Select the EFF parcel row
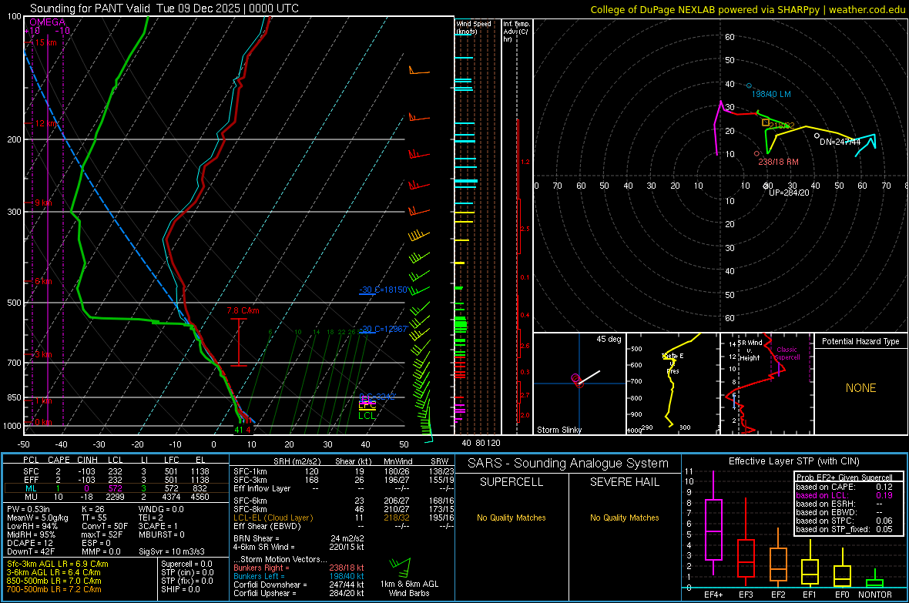The height and width of the screenshot is (603, 909). 116,480
